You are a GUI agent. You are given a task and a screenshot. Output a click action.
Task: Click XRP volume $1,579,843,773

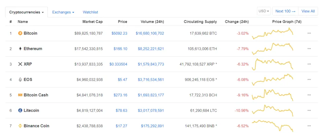coord(151,64)
